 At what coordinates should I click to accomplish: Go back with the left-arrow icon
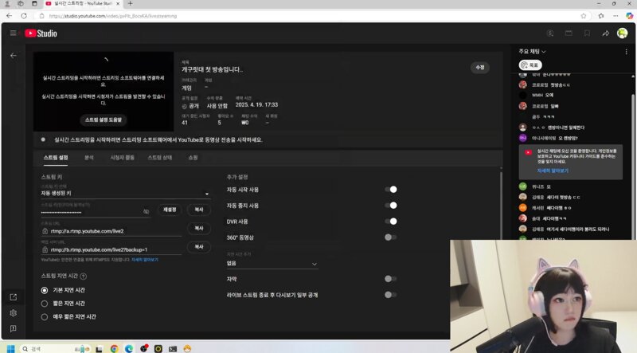click(14, 55)
